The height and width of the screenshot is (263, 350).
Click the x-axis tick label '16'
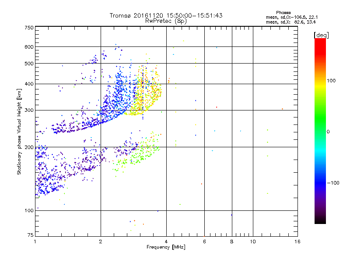(x=297, y=242)
